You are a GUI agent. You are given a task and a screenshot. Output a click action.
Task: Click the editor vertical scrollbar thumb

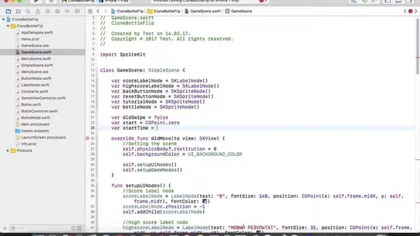[417, 45]
